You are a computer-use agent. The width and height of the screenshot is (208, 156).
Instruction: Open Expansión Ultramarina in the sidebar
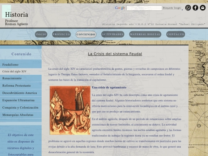click(21, 100)
